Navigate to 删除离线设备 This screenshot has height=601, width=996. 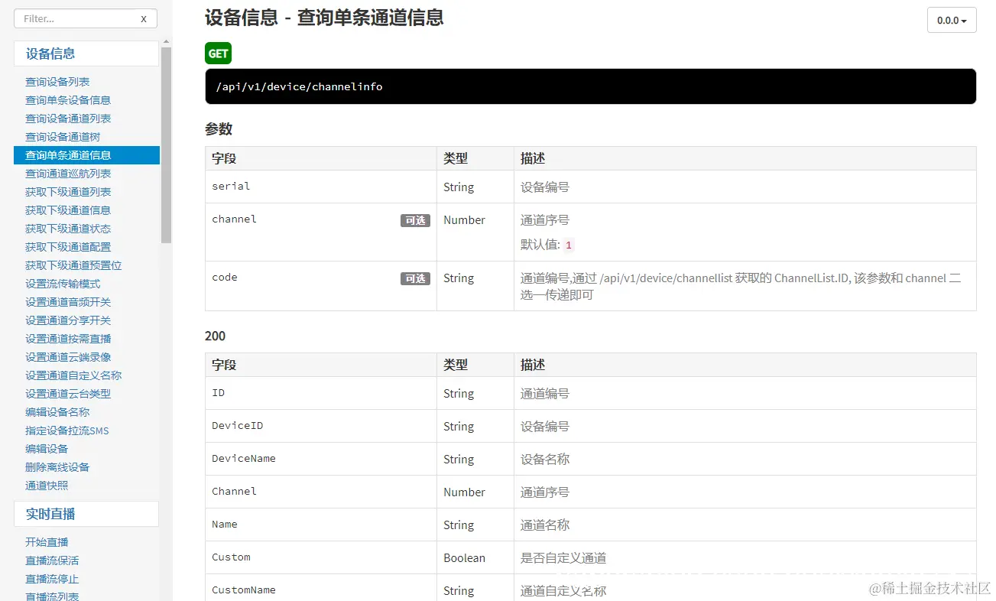[x=57, y=467]
